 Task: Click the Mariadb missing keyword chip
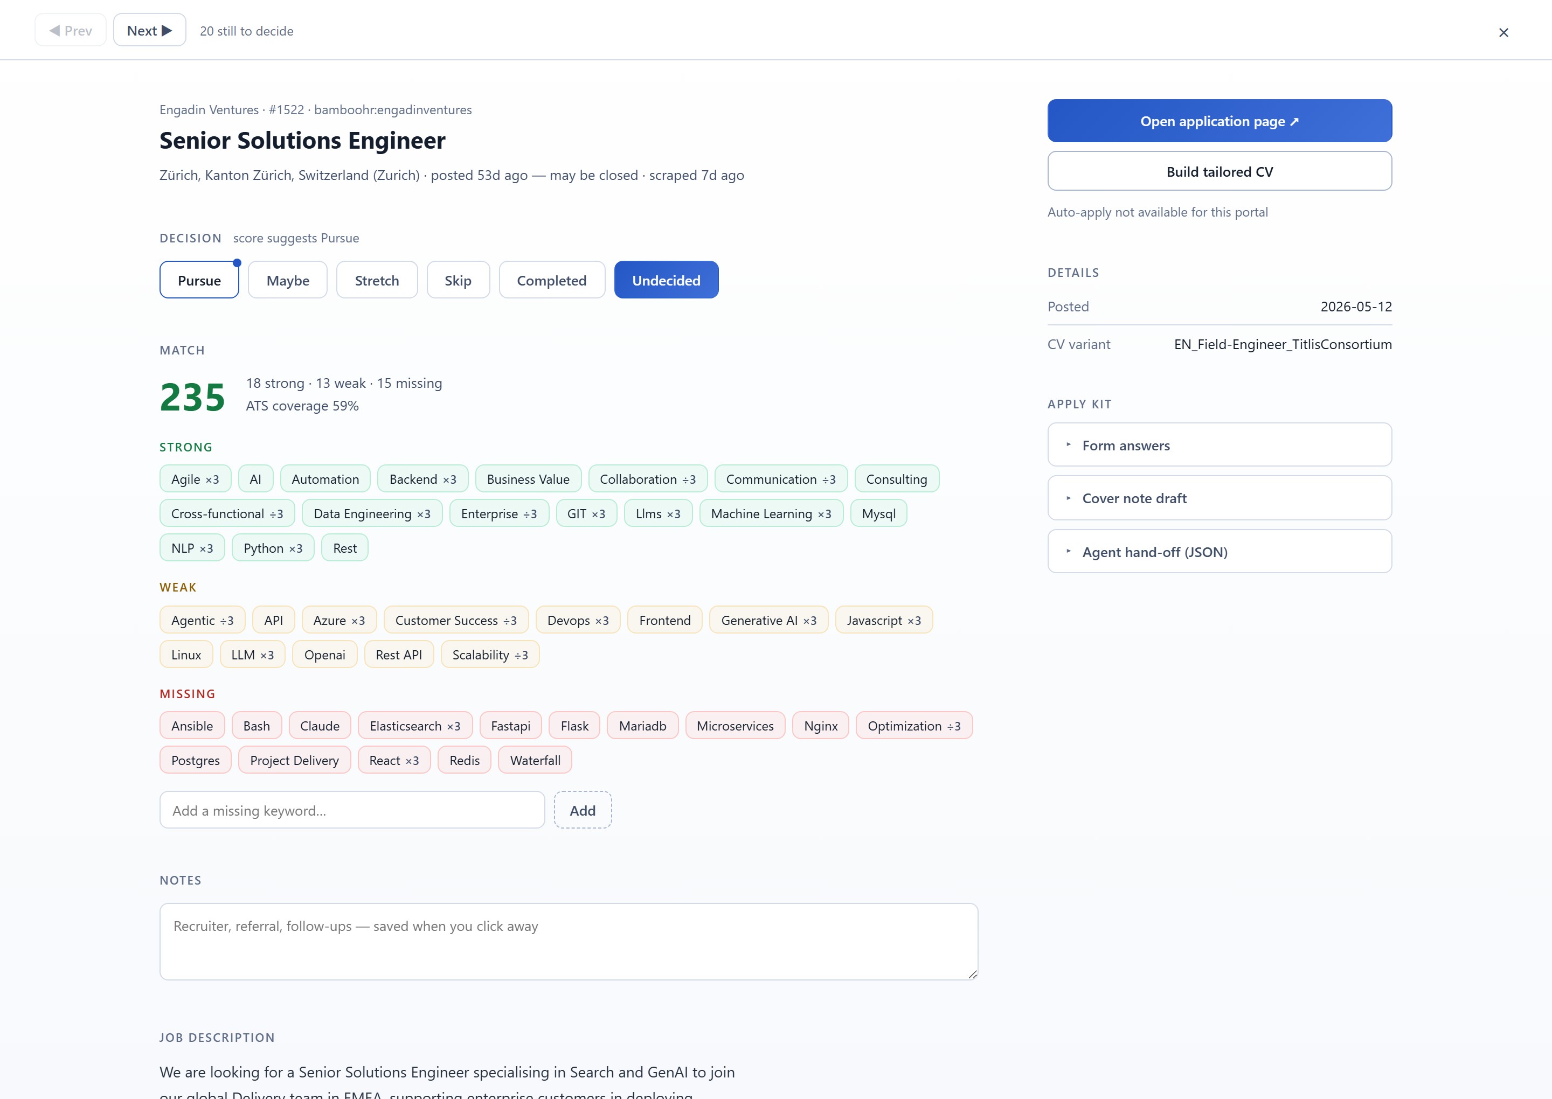point(642,726)
